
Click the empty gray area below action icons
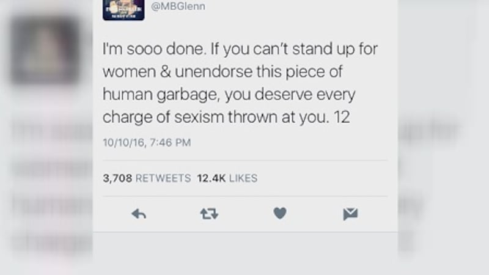(245, 252)
